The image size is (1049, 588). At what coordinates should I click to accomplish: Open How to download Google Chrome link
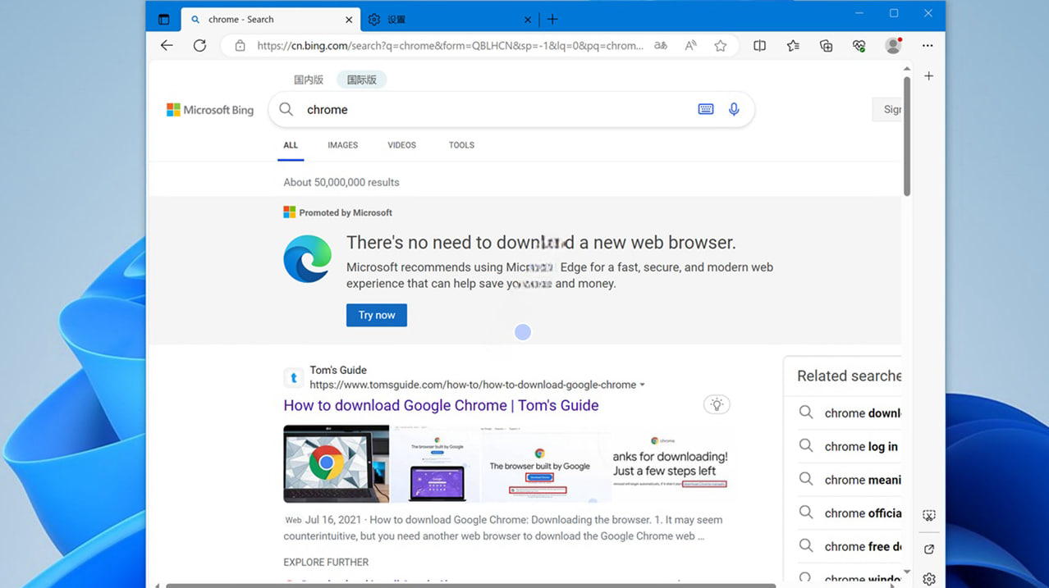[x=441, y=405]
